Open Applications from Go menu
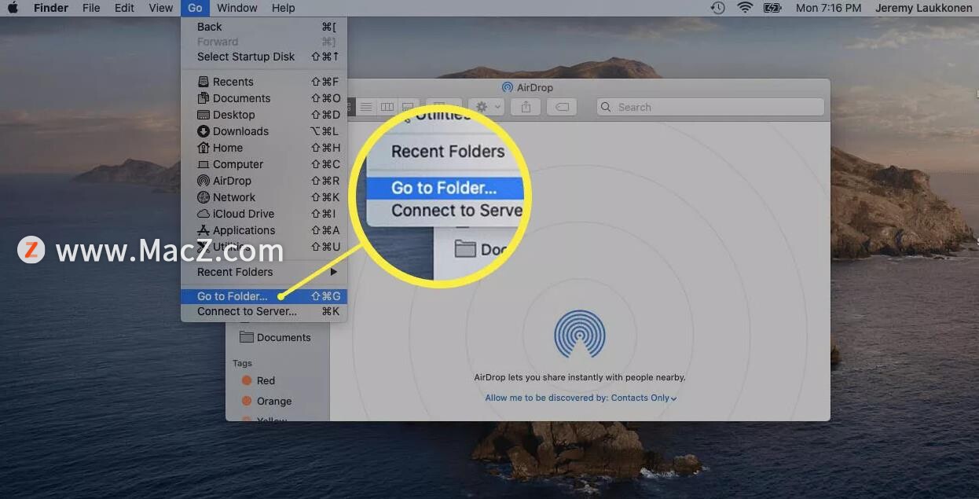979x499 pixels. pos(264,230)
